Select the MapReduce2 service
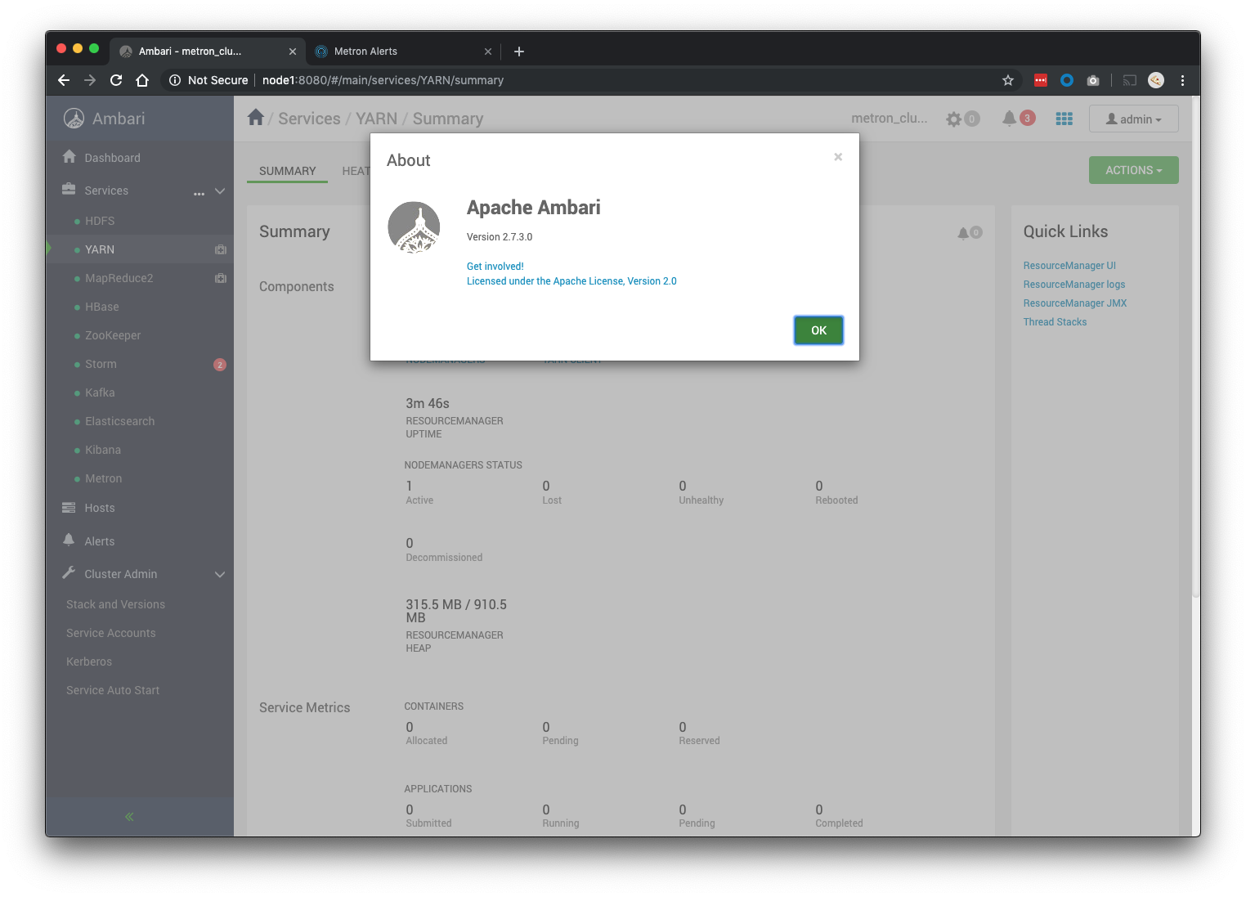 (x=119, y=278)
